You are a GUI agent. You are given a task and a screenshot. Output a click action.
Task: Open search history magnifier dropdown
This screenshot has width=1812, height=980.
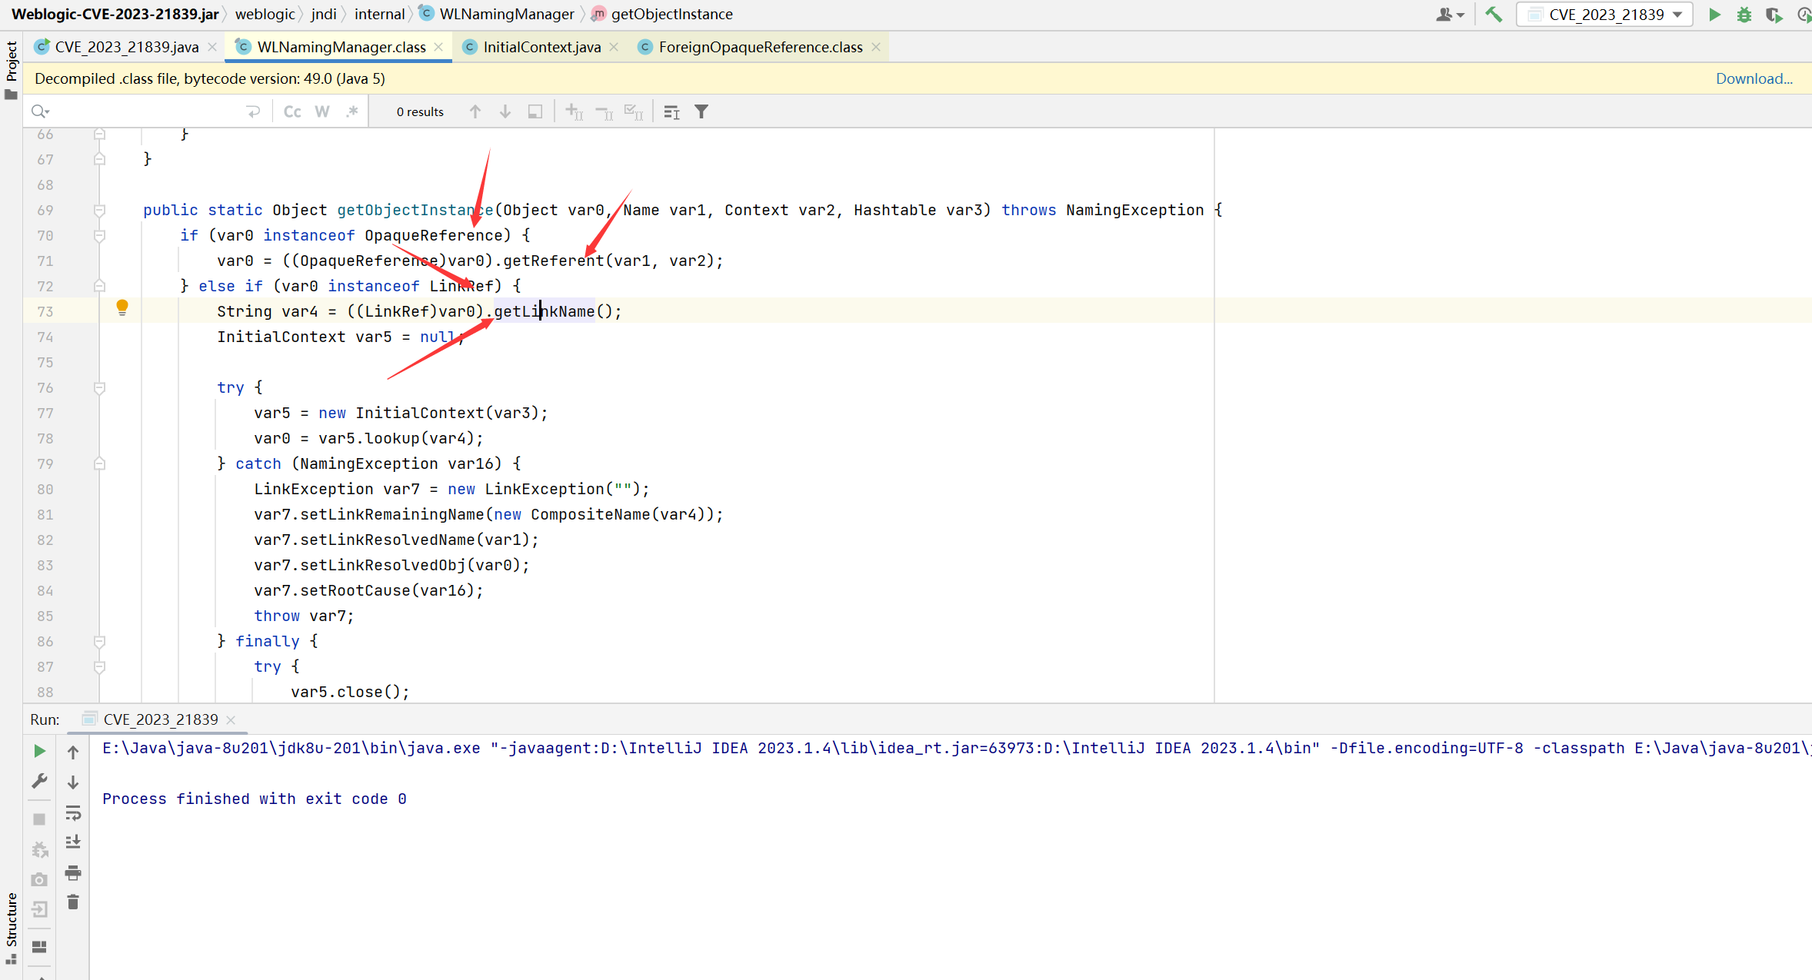[x=40, y=112]
